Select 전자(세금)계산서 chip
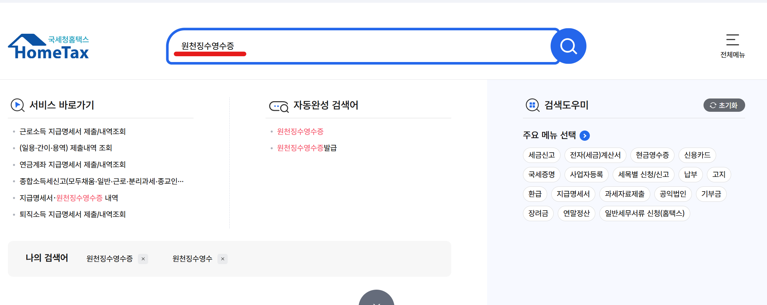The height and width of the screenshot is (305, 767). 595,155
